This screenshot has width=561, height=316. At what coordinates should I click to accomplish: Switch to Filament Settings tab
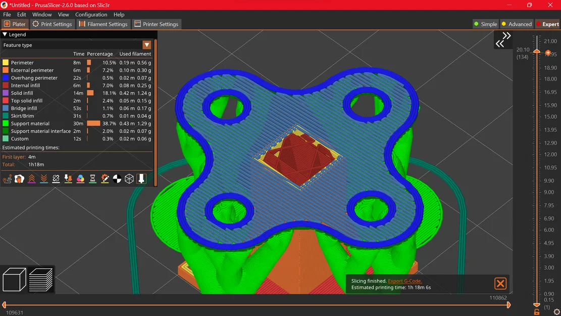[104, 24]
